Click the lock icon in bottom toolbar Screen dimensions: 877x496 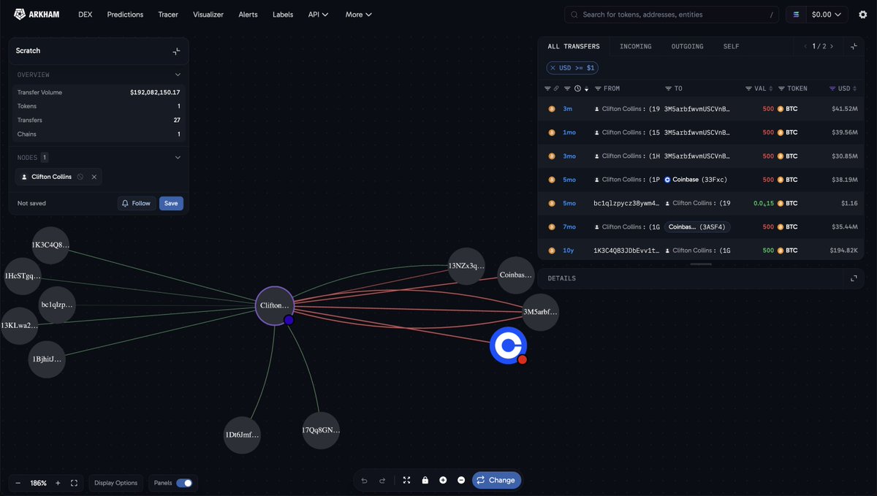[x=425, y=480]
